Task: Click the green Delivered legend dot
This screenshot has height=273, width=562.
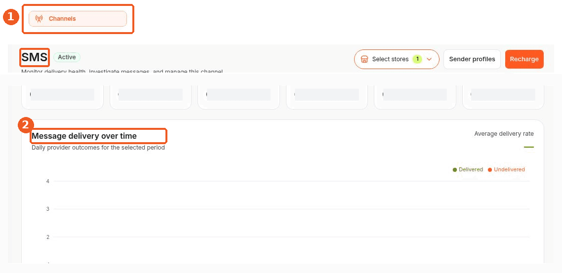Action: [x=455, y=170]
